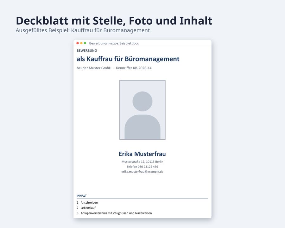The image size is (285, 228).
Task: Select the file name Bewerbungsmappe_Beispiel.docx
Action: pyautogui.click(x=114, y=43)
